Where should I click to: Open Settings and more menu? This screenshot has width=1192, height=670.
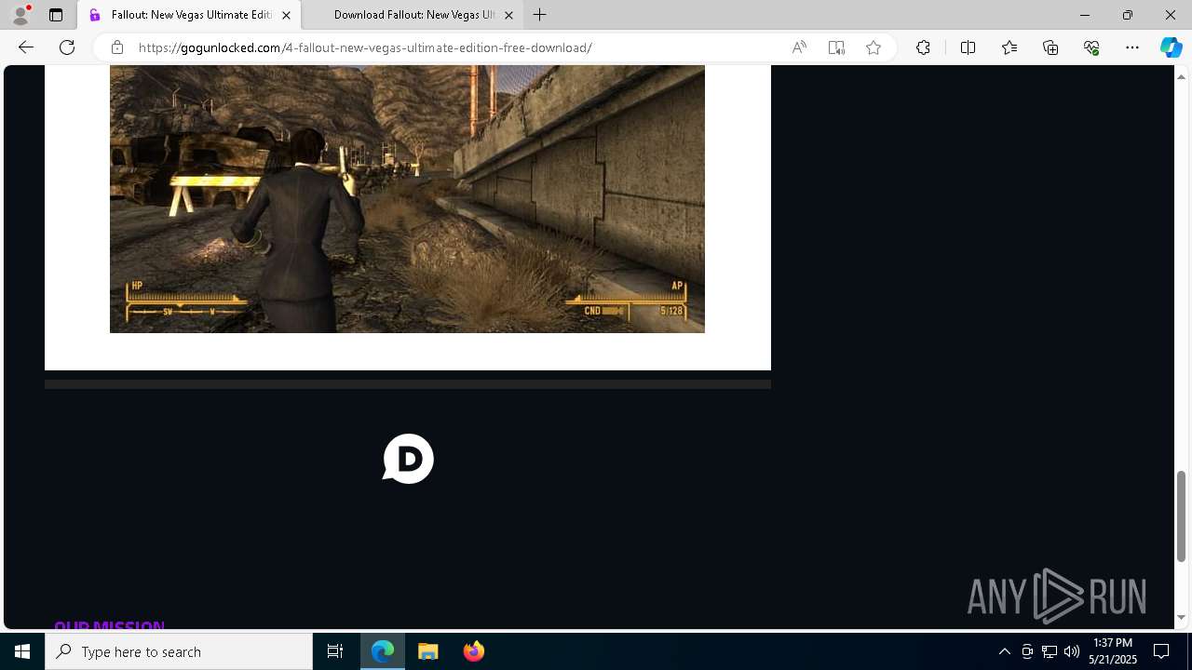(x=1132, y=47)
